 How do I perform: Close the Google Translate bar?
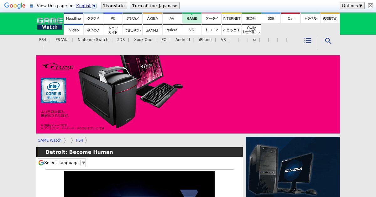370,6
